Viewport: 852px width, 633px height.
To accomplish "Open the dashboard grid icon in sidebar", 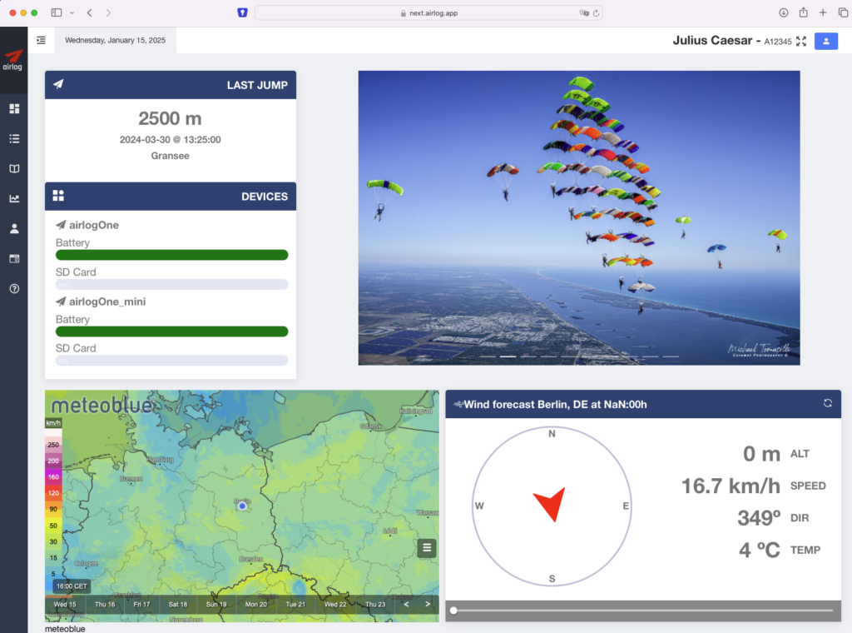I will [14, 108].
